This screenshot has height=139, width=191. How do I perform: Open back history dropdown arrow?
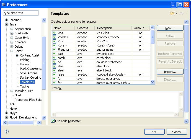tap(176, 13)
